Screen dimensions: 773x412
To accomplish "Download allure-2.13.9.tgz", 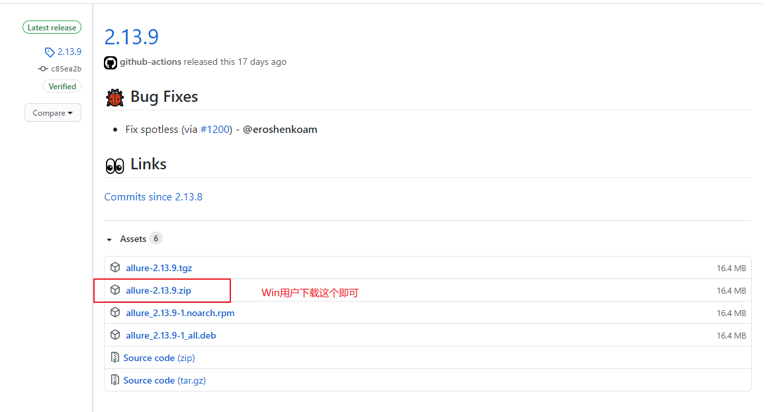I will coord(159,268).
